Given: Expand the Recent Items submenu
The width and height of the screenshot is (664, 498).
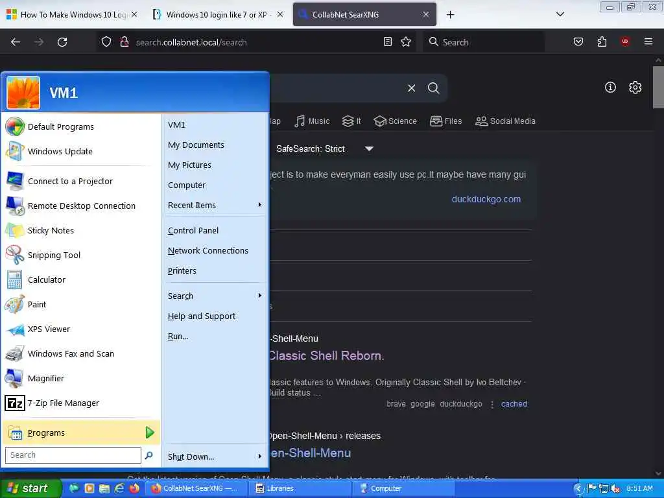Looking at the screenshot, I should pos(215,206).
